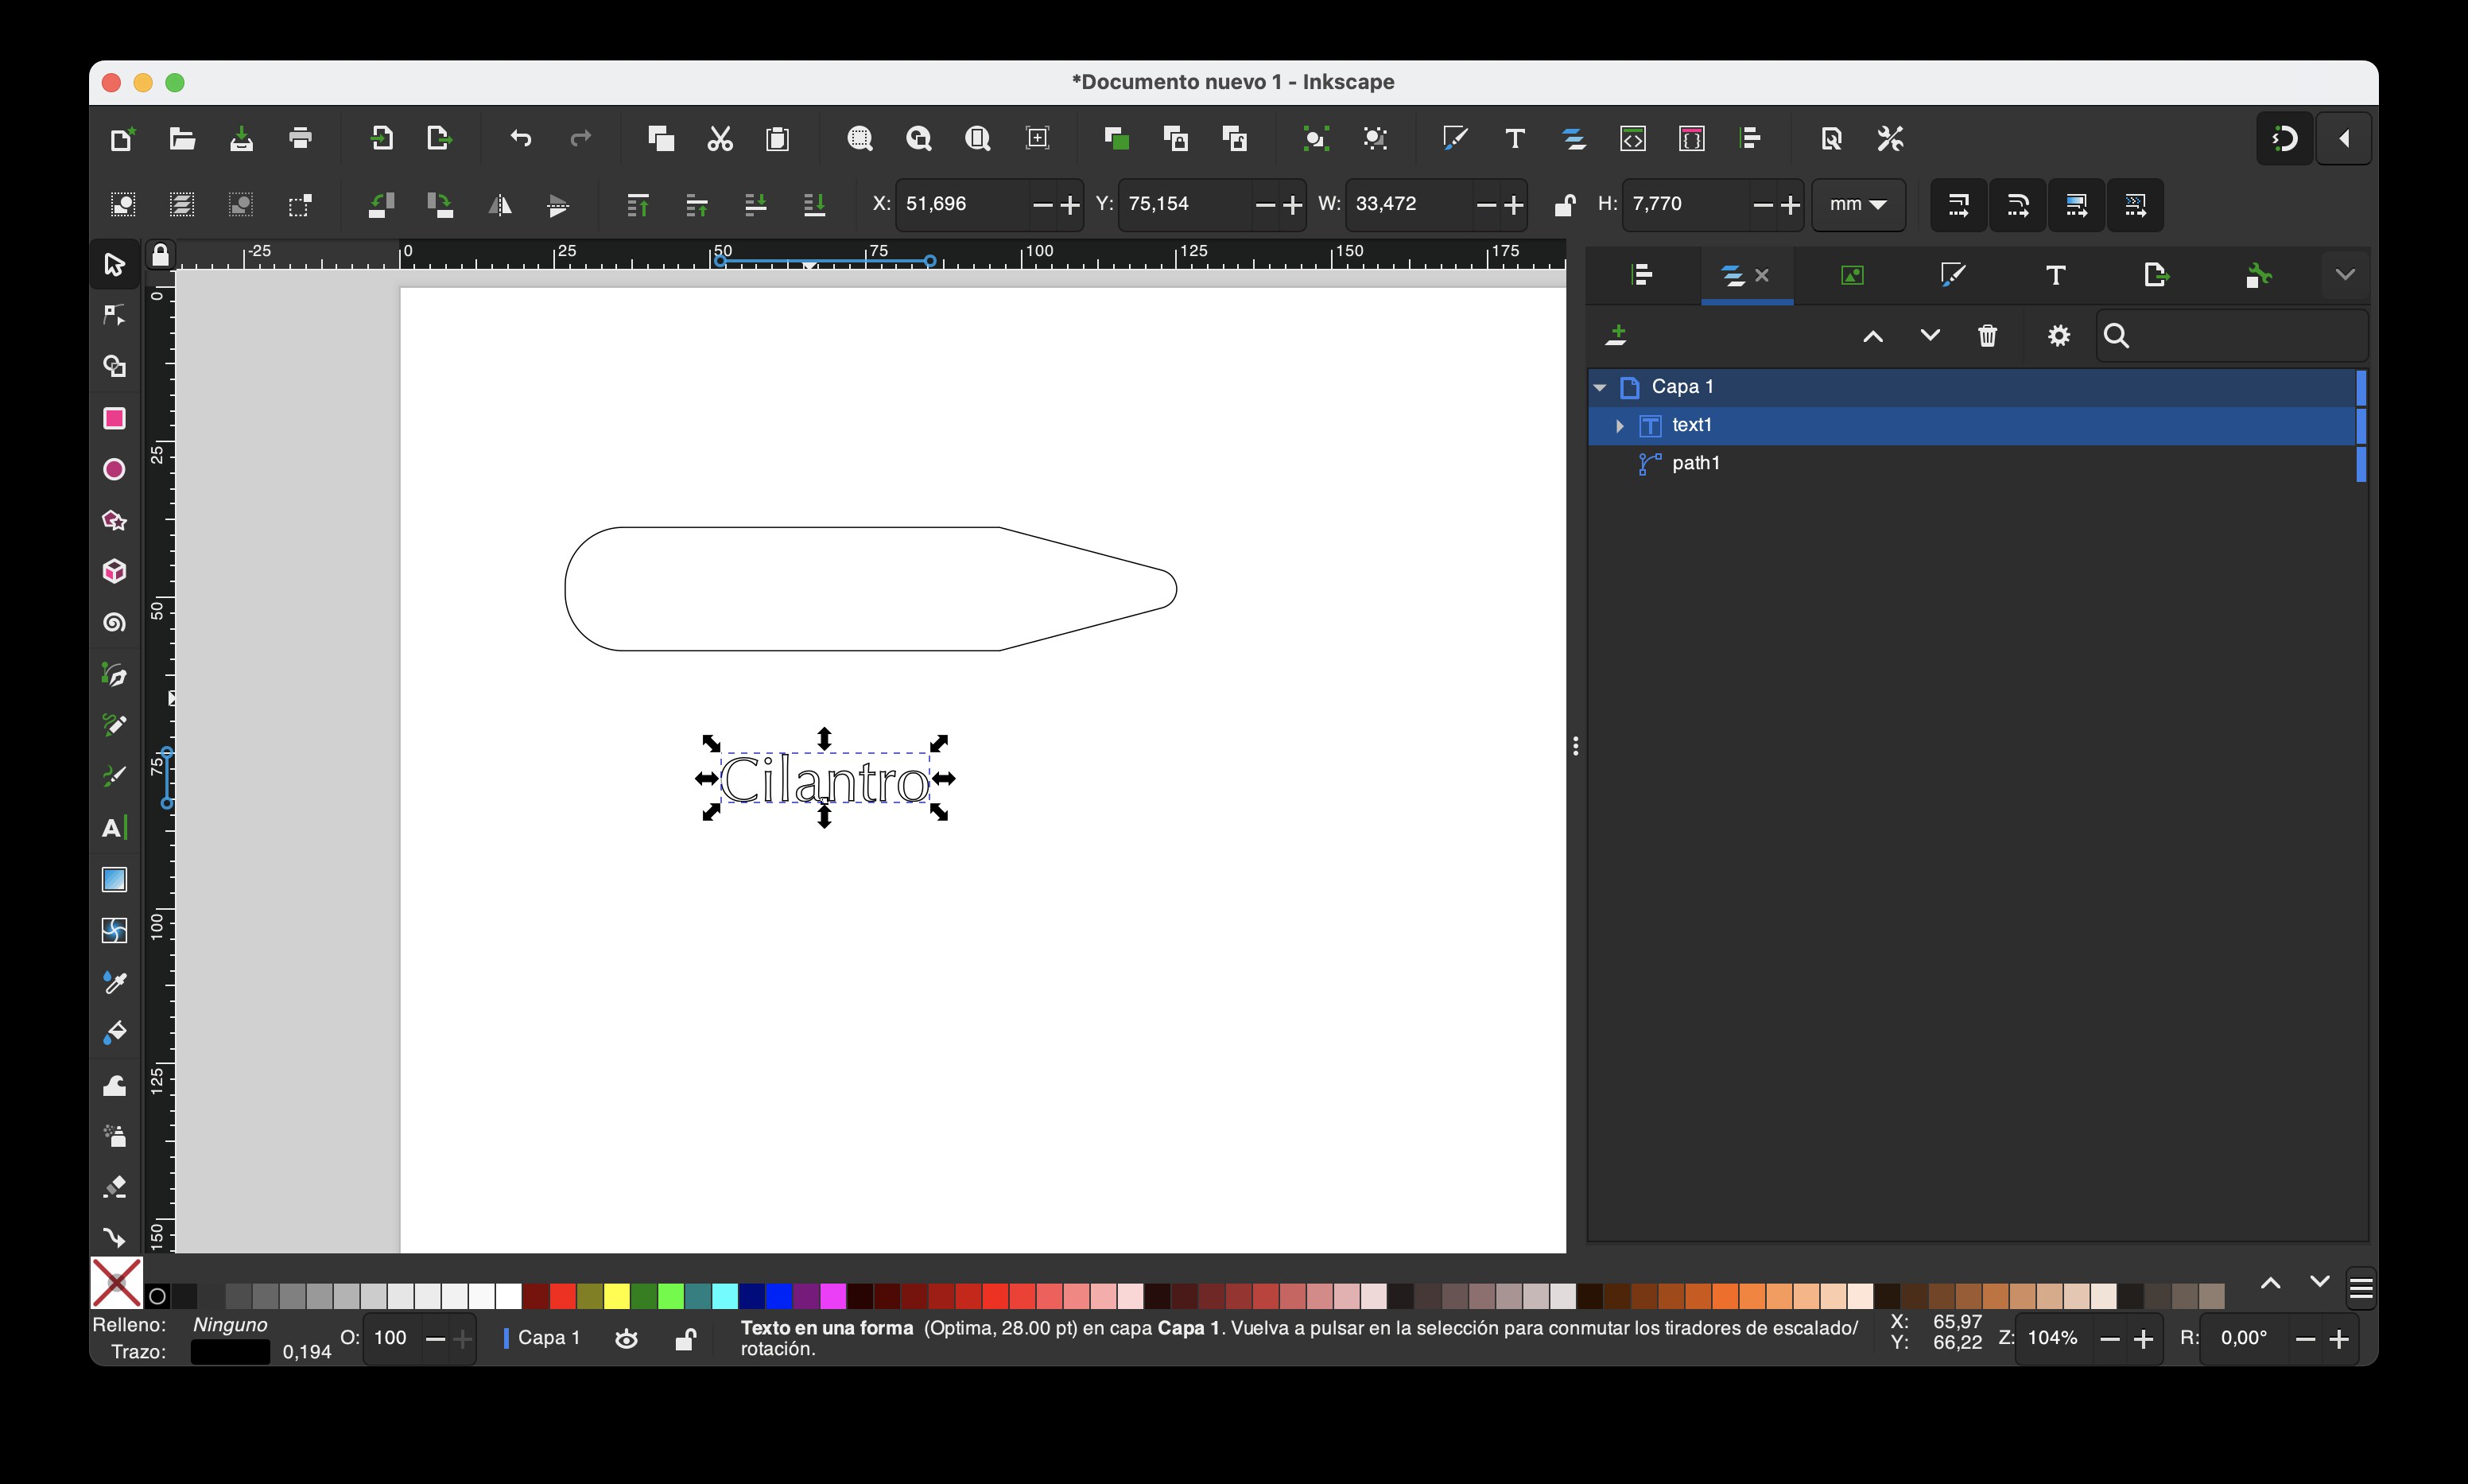Open the palette menu button
2468x1484 pixels.
[2361, 1288]
